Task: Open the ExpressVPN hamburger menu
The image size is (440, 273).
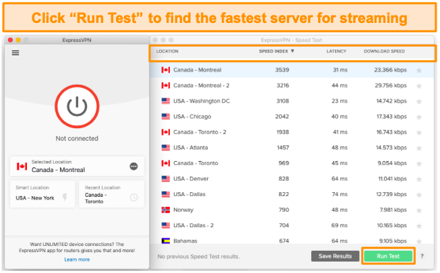Action: [15, 53]
